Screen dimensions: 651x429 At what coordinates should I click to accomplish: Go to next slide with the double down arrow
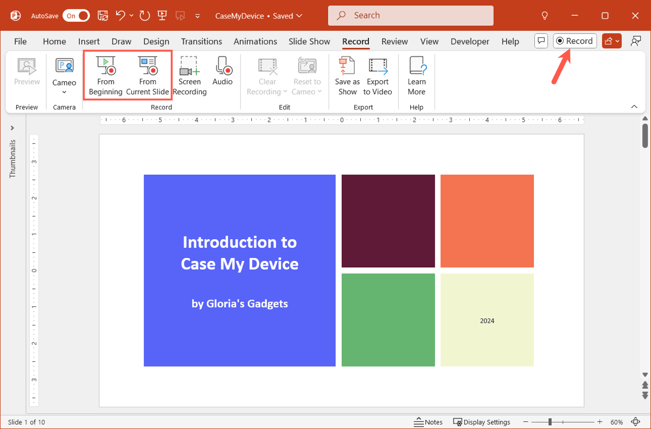645,395
